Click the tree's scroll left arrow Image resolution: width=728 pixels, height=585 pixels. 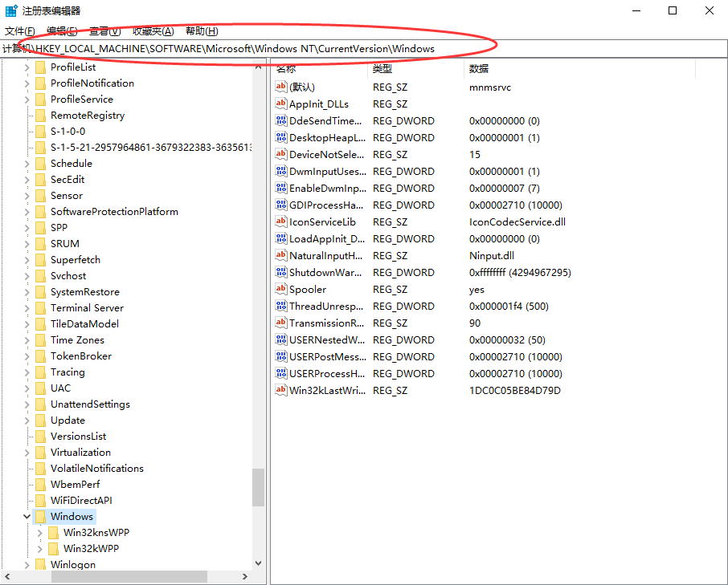pos(7,577)
